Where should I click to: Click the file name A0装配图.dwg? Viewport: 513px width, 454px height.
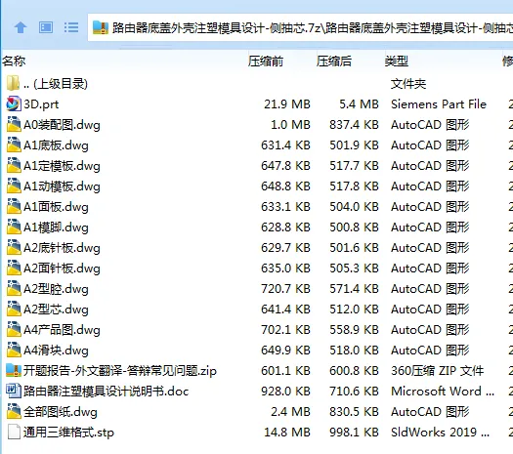(x=62, y=125)
